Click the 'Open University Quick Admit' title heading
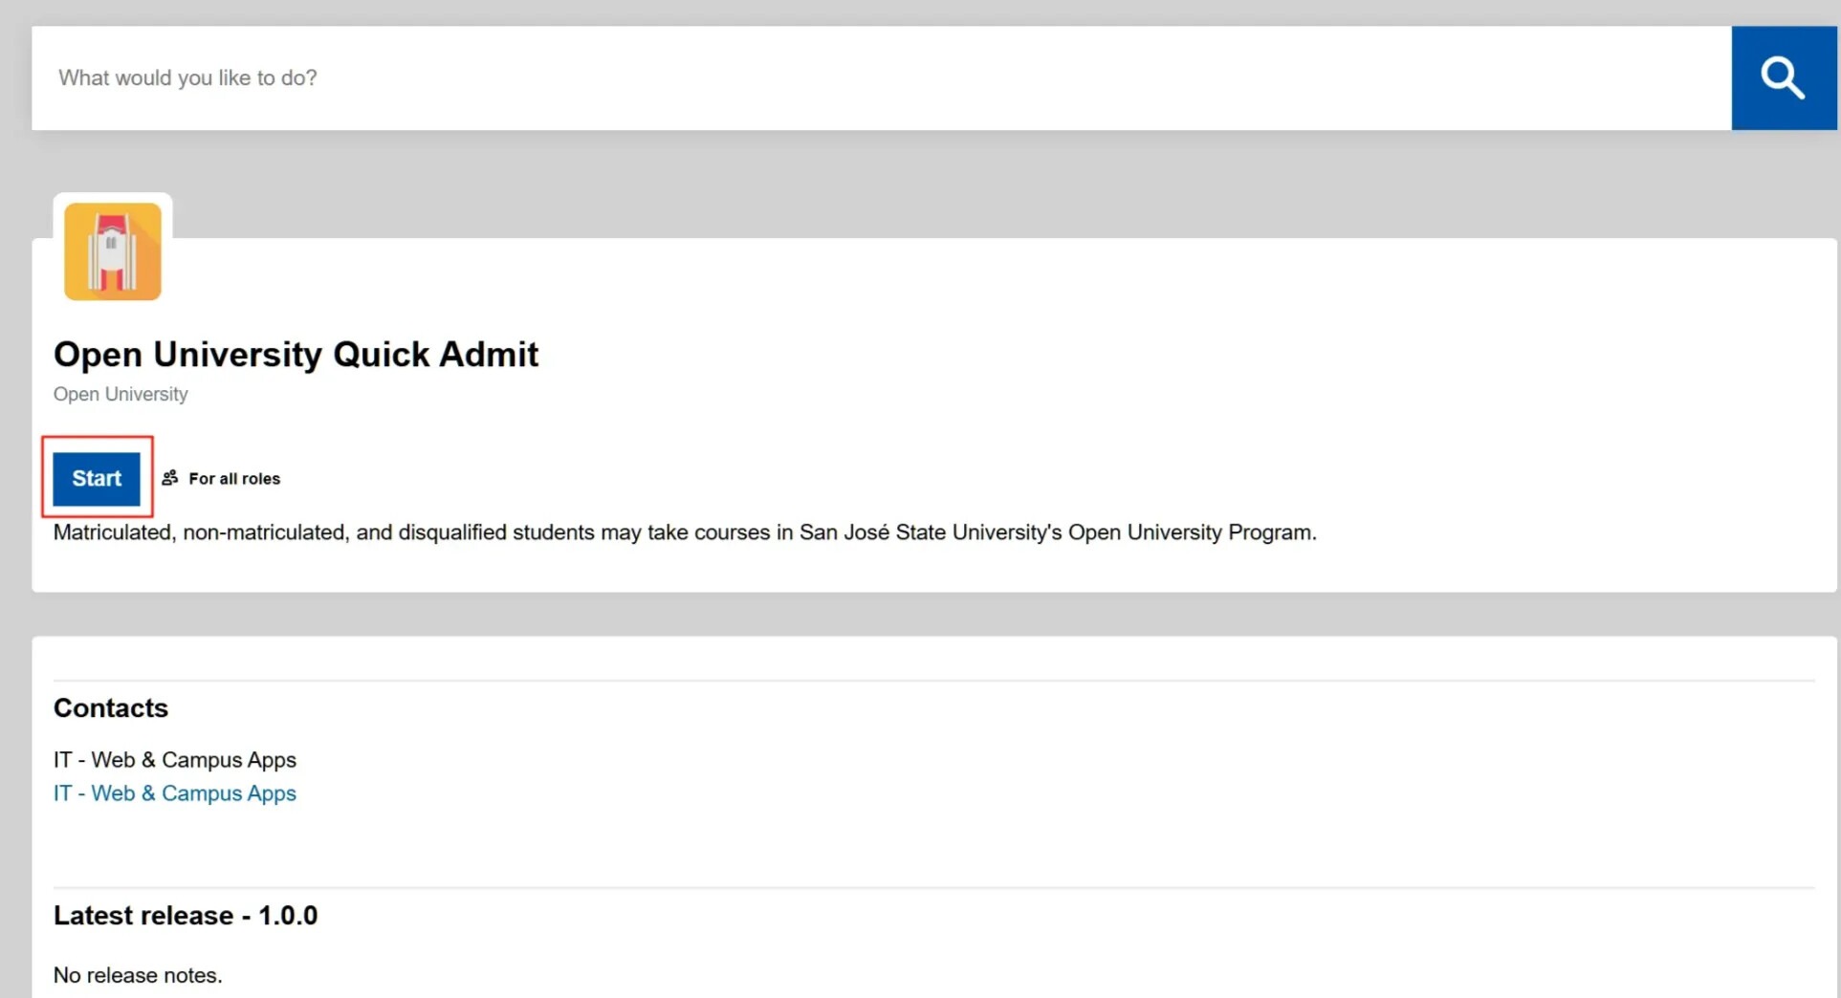The width and height of the screenshot is (1841, 998). click(296, 355)
